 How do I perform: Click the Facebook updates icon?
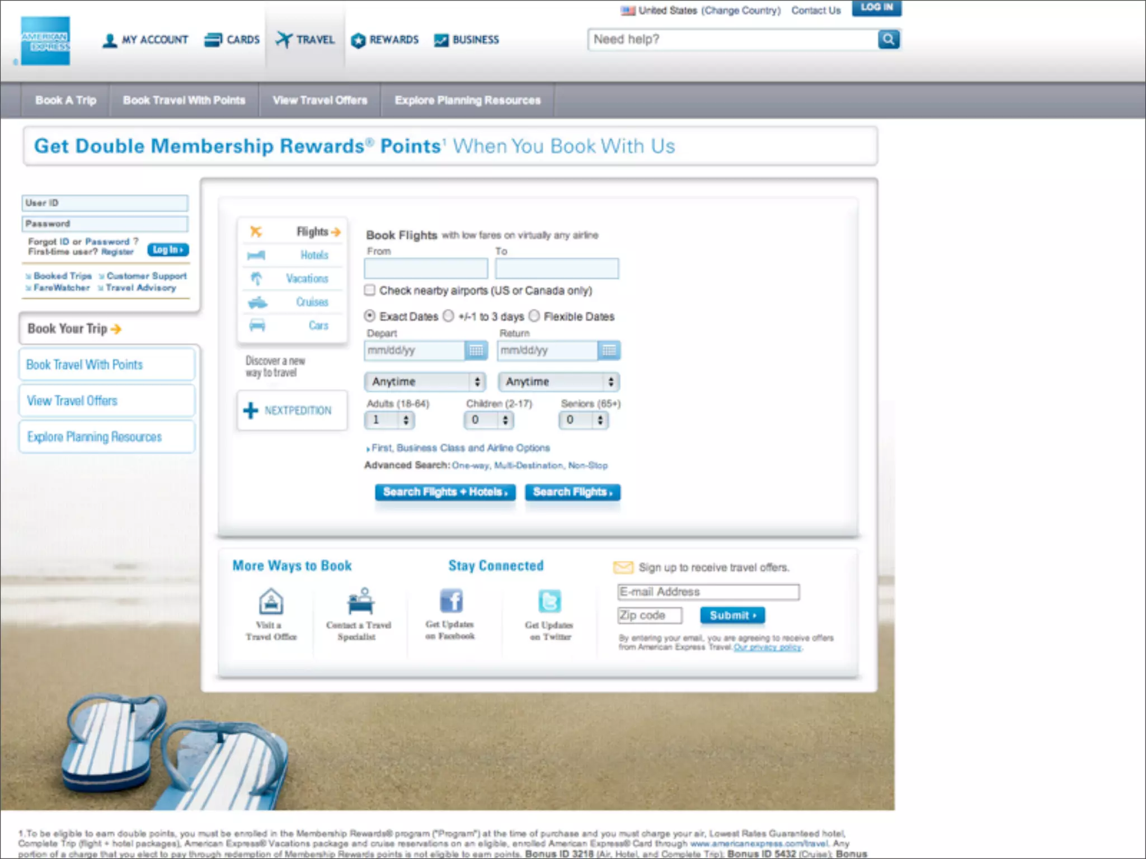click(450, 601)
